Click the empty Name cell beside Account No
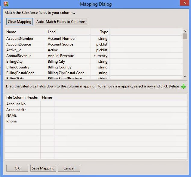 pyautogui.click(x=47, y=104)
